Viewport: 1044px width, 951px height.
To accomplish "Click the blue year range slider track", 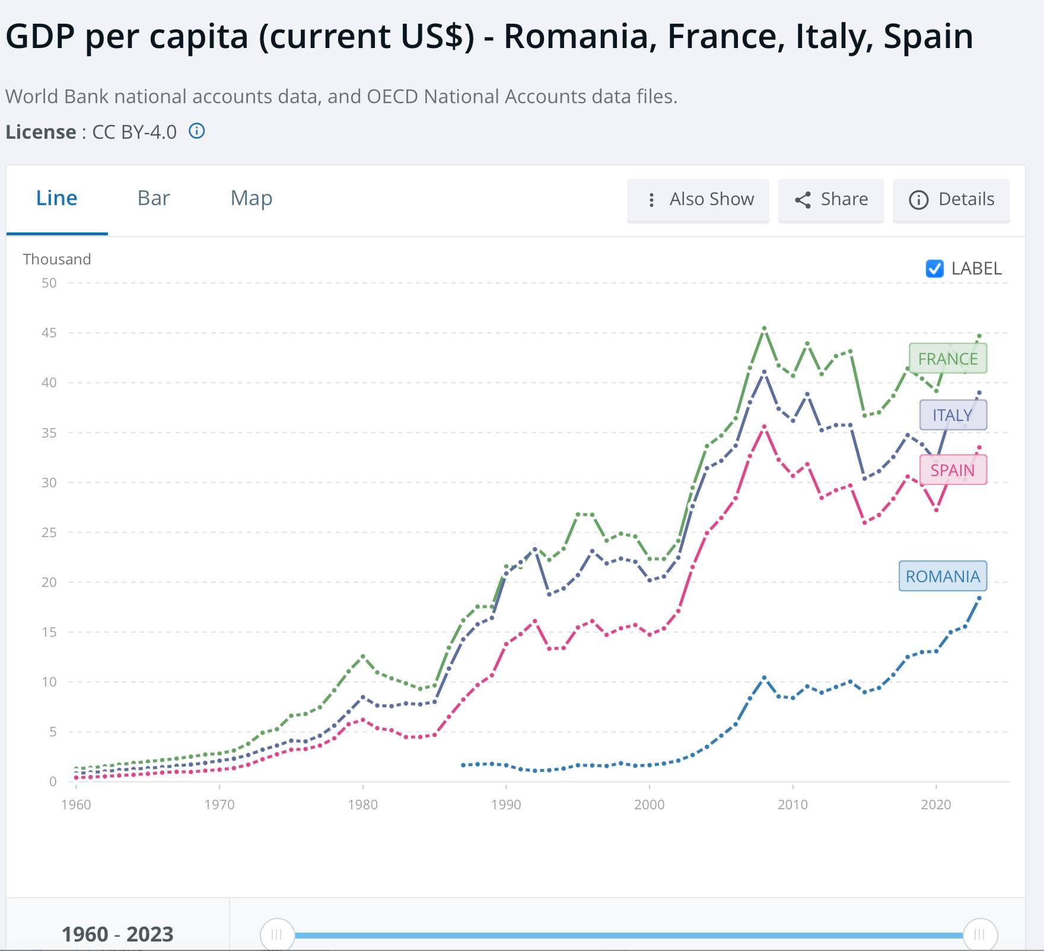I will tap(629, 936).
